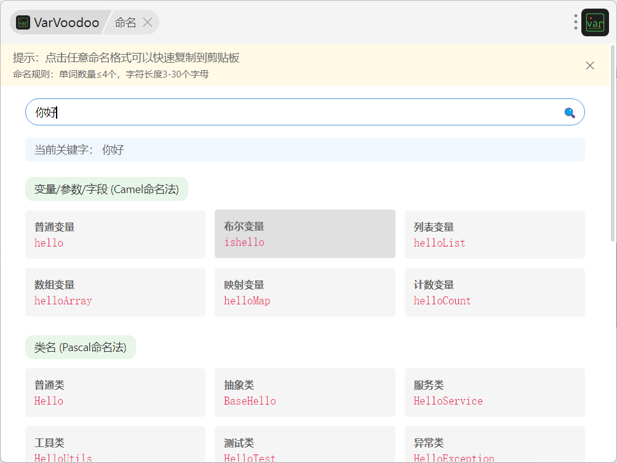The width and height of the screenshot is (617, 463).
Task: Copy the 列表变量 name helloList
Action: [x=494, y=234]
